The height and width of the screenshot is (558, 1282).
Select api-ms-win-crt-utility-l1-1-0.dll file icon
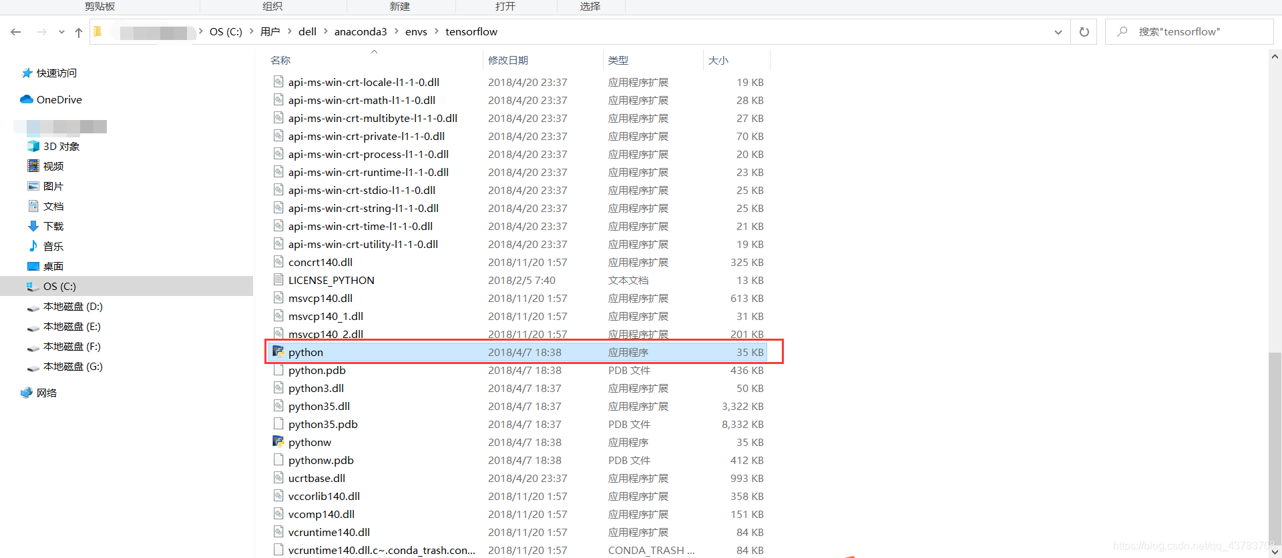click(278, 243)
